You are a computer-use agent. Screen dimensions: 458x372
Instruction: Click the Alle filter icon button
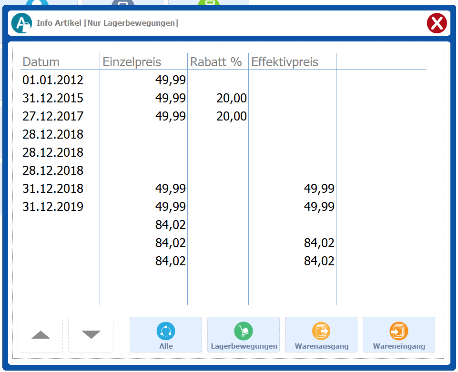166,335
